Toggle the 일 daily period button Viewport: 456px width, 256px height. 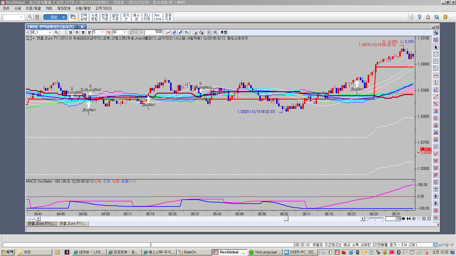(71, 32)
